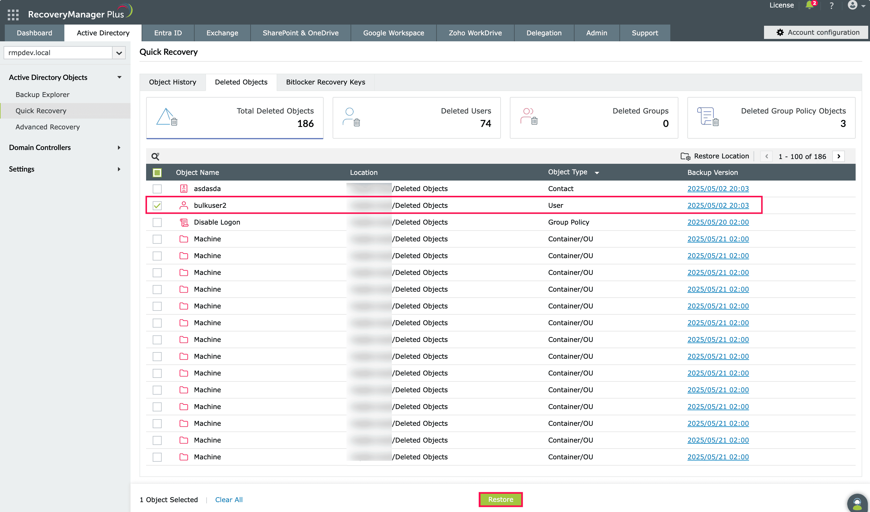Open the support chat bubble
Image resolution: width=870 pixels, height=512 pixels.
859,503
